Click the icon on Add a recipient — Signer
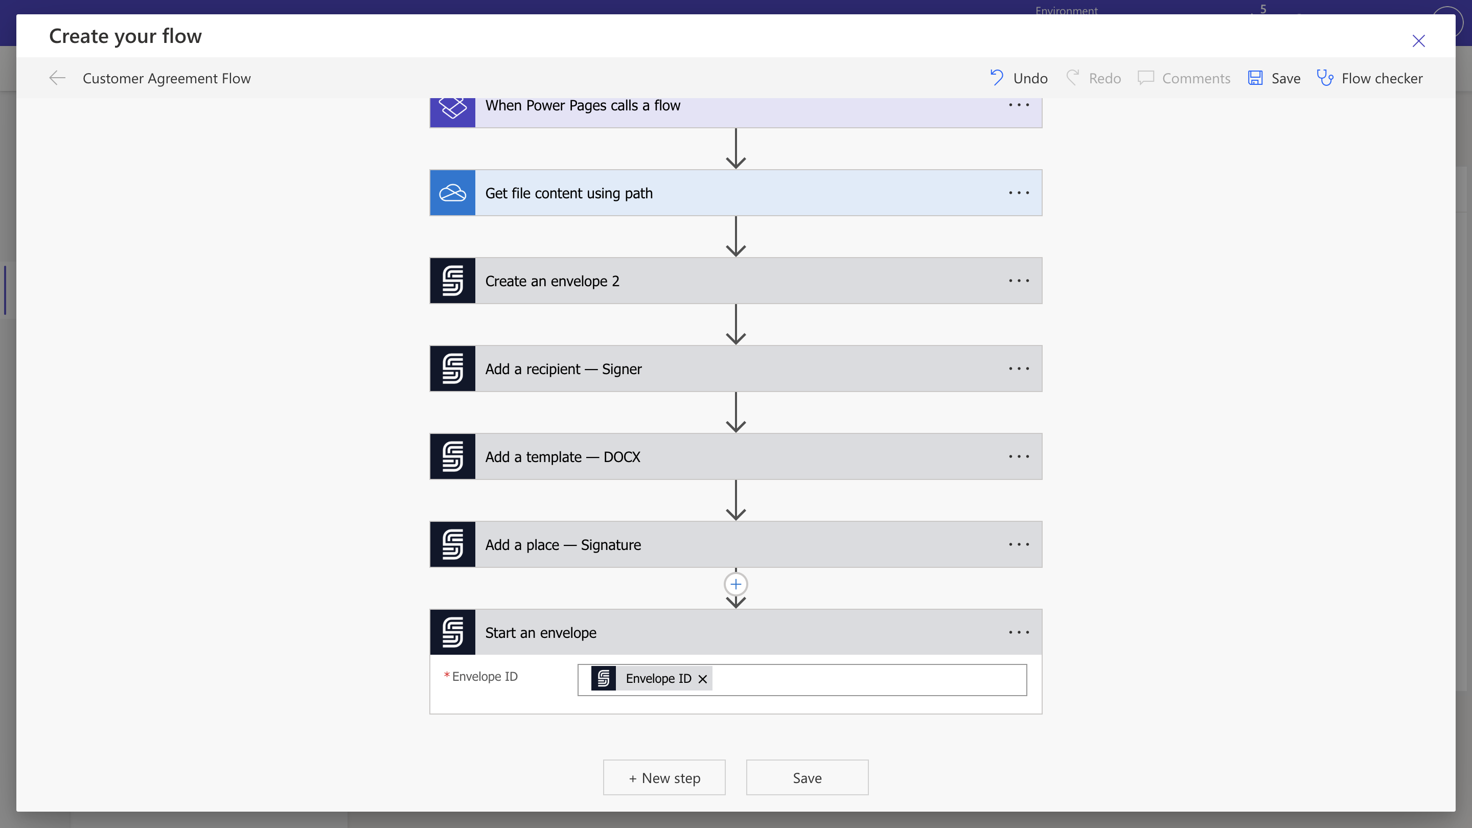 tap(452, 369)
